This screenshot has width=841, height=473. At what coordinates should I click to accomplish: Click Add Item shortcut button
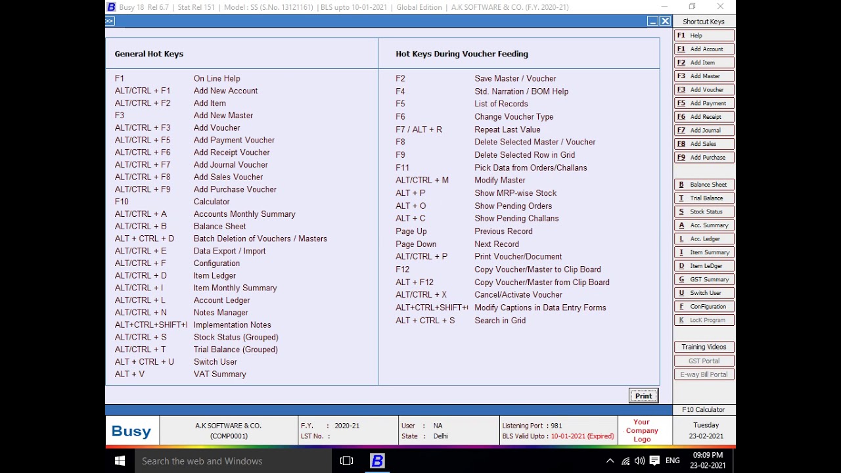point(704,62)
